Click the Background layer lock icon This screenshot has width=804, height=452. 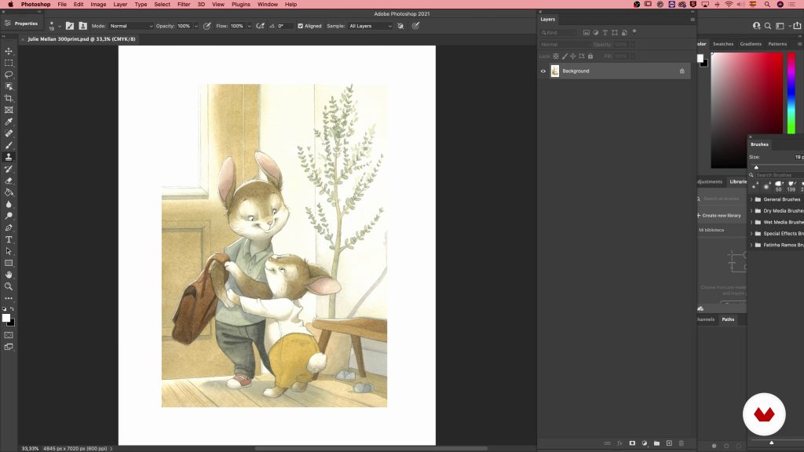point(682,71)
